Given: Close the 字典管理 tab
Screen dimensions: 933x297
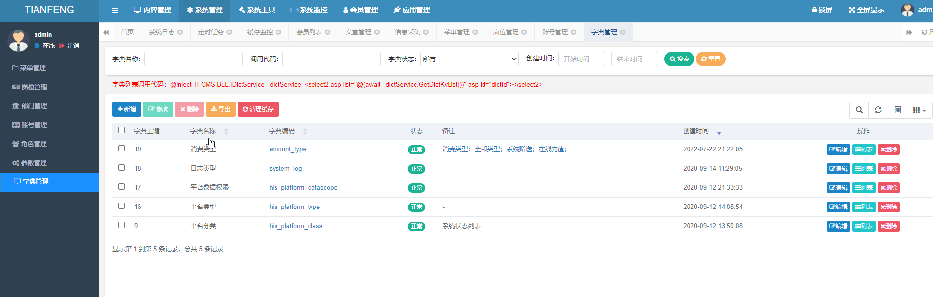Looking at the screenshot, I should [x=623, y=32].
